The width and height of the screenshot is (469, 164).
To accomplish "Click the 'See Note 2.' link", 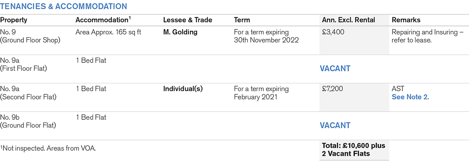I will (x=410, y=97).
